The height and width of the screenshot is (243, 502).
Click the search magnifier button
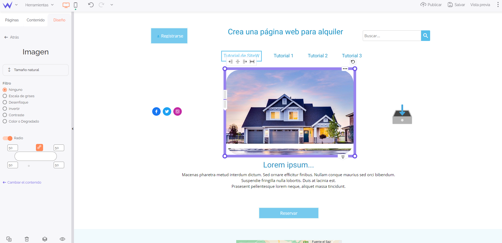(426, 36)
